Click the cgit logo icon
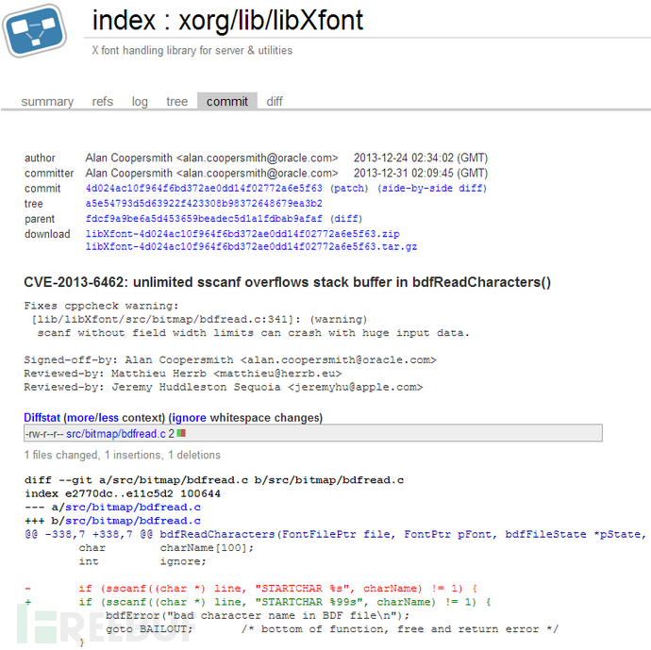Image resolution: width=651 pixels, height=650 pixels. pyautogui.click(x=35, y=31)
